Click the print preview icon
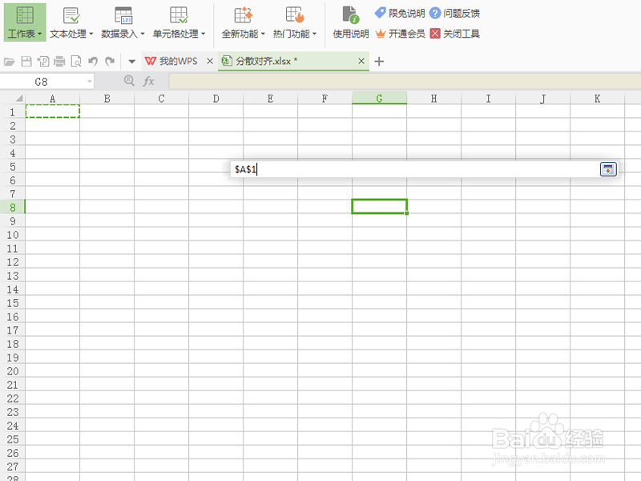Image resolution: width=641 pixels, height=481 pixels. coord(76,62)
